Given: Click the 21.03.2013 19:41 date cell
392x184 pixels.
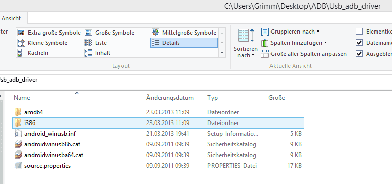Looking at the screenshot, I should (x=168, y=134).
